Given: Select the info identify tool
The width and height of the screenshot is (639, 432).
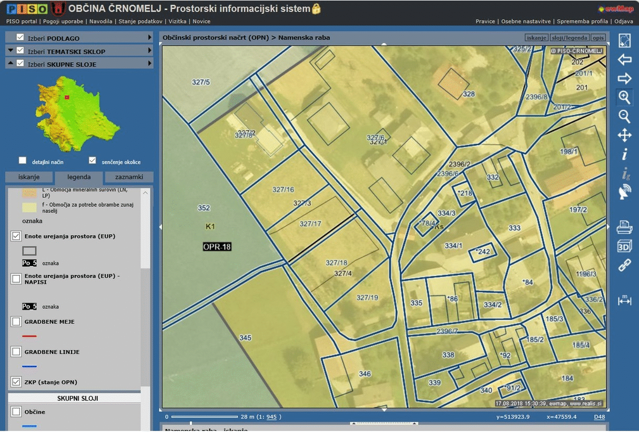Looking at the screenshot, I should [x=624, y=154].
